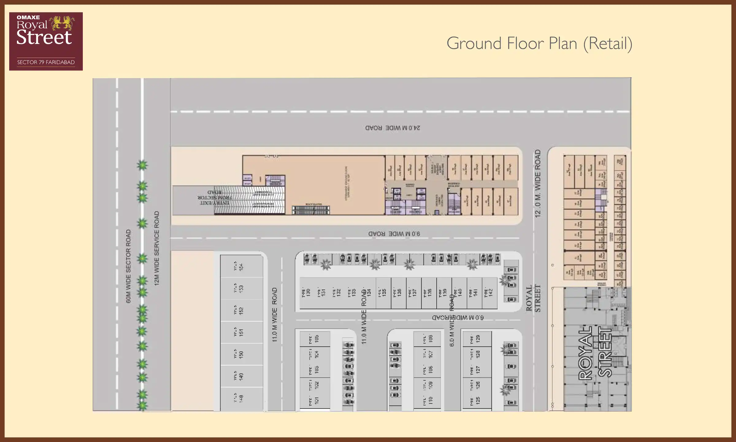Select the SECTOR 79 FARIDABAD banner
The image size is (736, 442).
coord(46,63)
